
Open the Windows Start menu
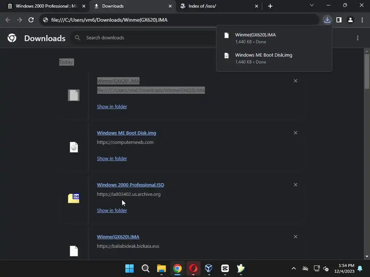coord(129,268)
